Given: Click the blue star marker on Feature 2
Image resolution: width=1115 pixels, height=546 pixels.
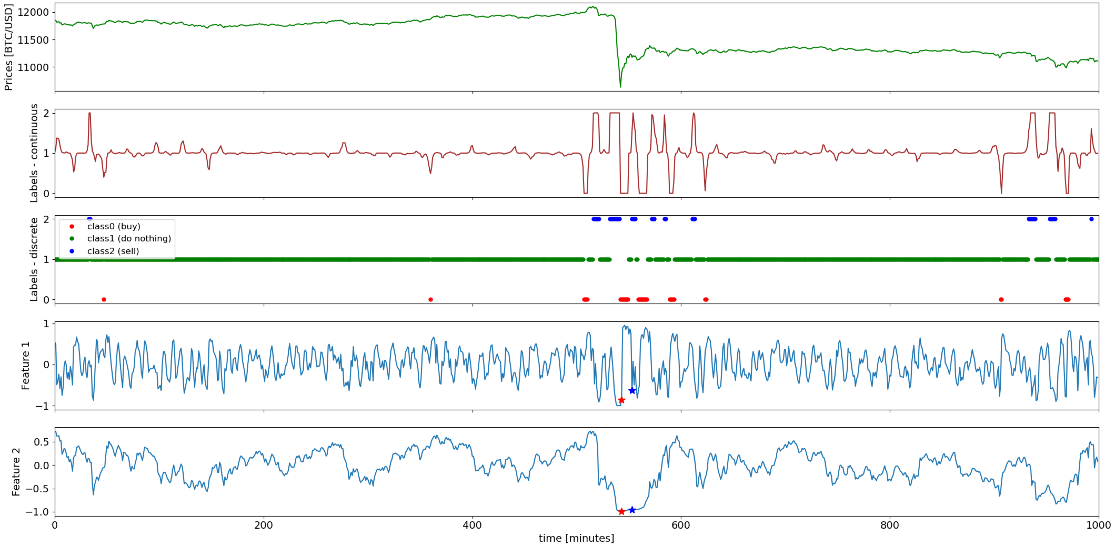Looking at the screenshot, I should [x=632, y=510].
